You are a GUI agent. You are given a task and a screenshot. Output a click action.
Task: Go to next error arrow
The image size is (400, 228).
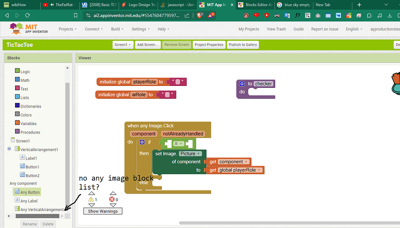click(x=113, y=205)
